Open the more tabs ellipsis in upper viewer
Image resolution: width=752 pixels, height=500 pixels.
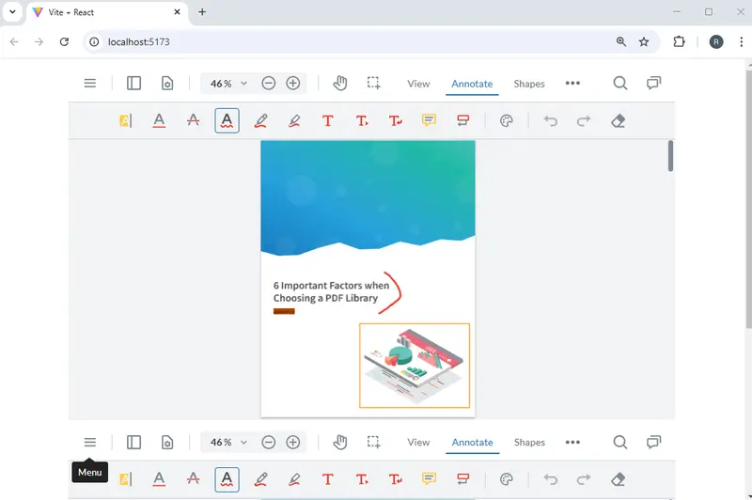coord(572,84)
